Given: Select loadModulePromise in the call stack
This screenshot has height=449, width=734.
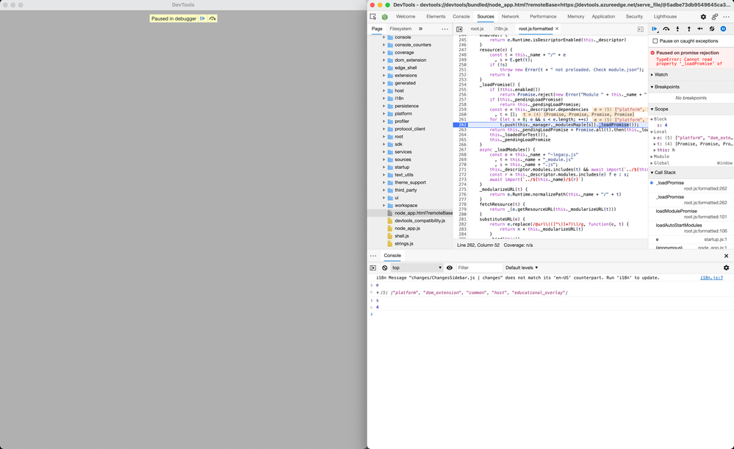Looking at the screenshot, I should 676,211.
